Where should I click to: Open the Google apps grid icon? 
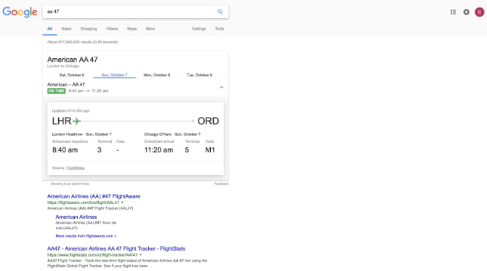click(x=453, y=12)
